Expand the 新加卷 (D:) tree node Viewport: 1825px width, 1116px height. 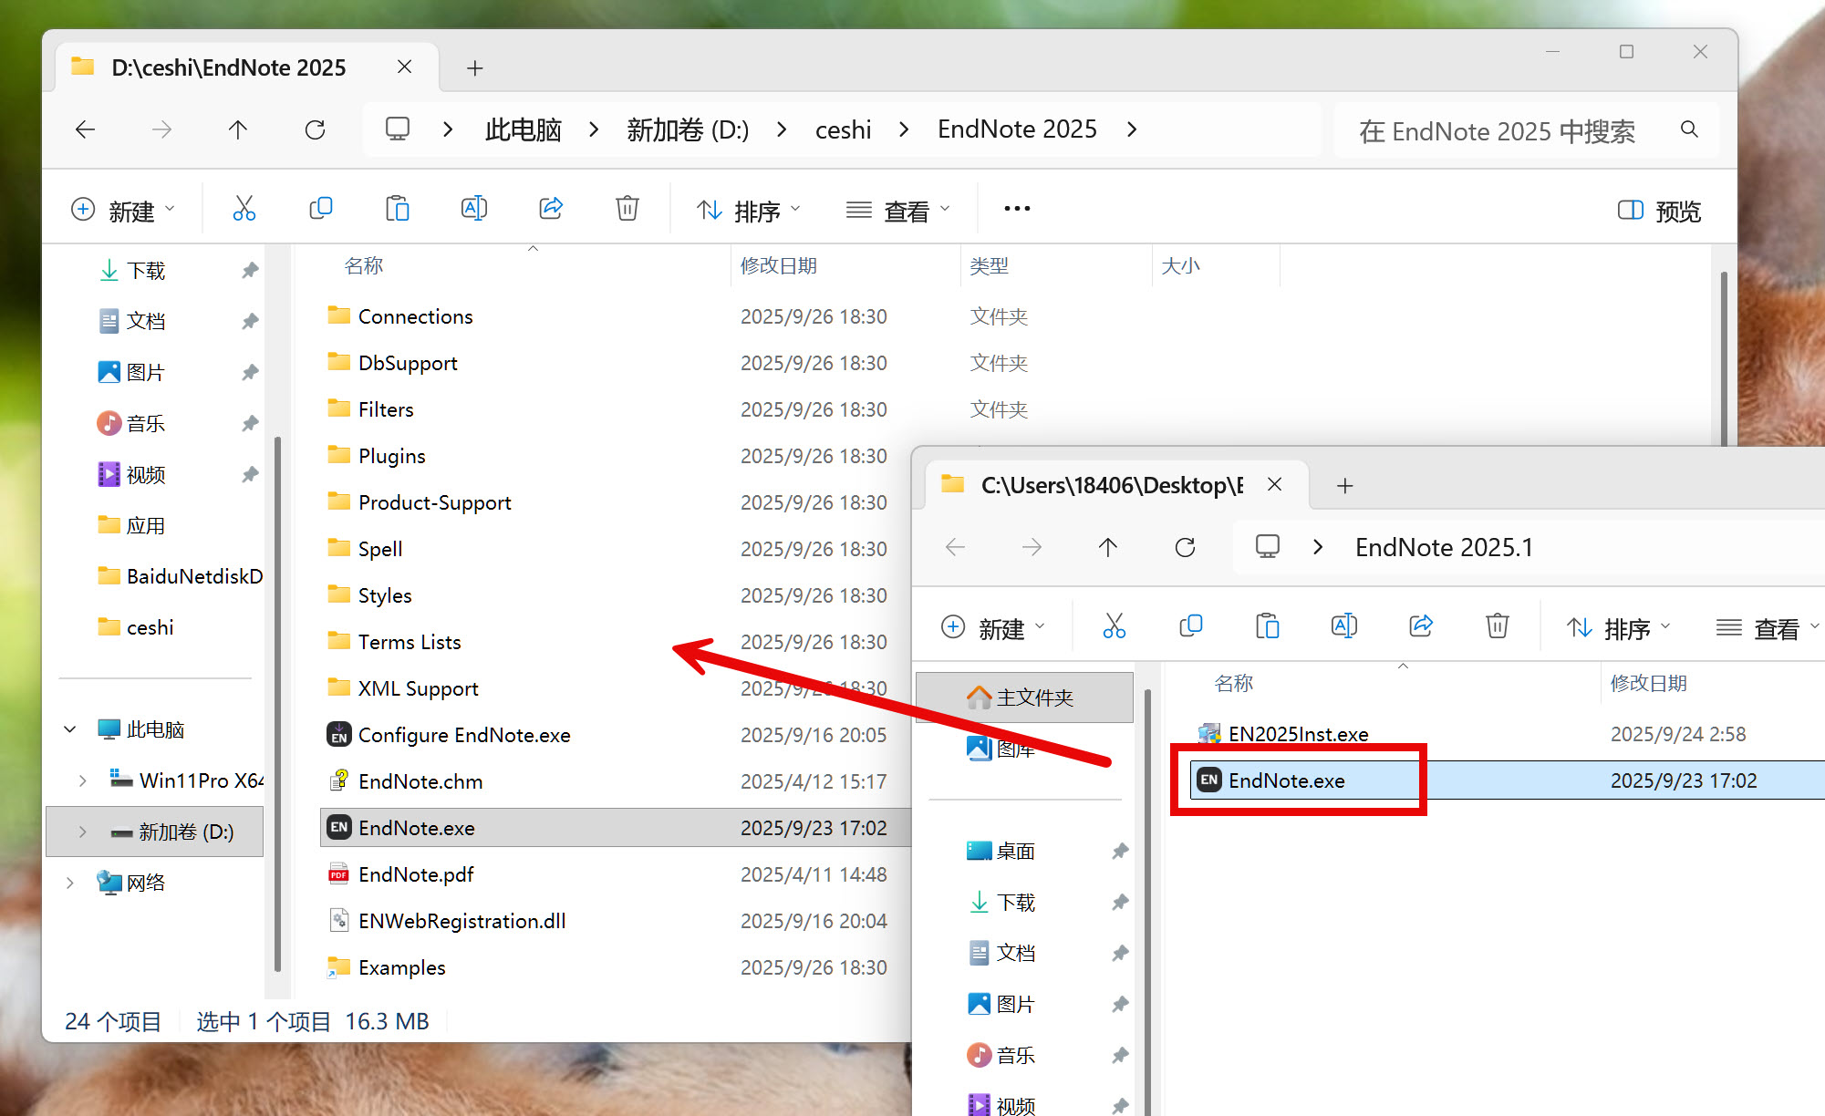(83, 832)
